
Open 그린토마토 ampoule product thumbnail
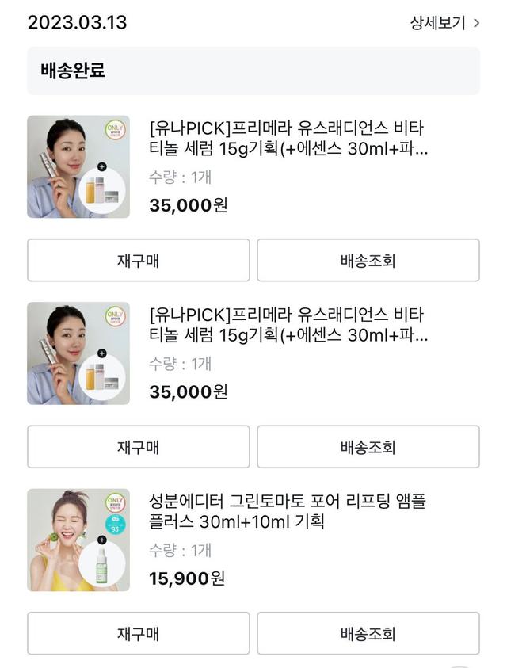click(78, 540)
